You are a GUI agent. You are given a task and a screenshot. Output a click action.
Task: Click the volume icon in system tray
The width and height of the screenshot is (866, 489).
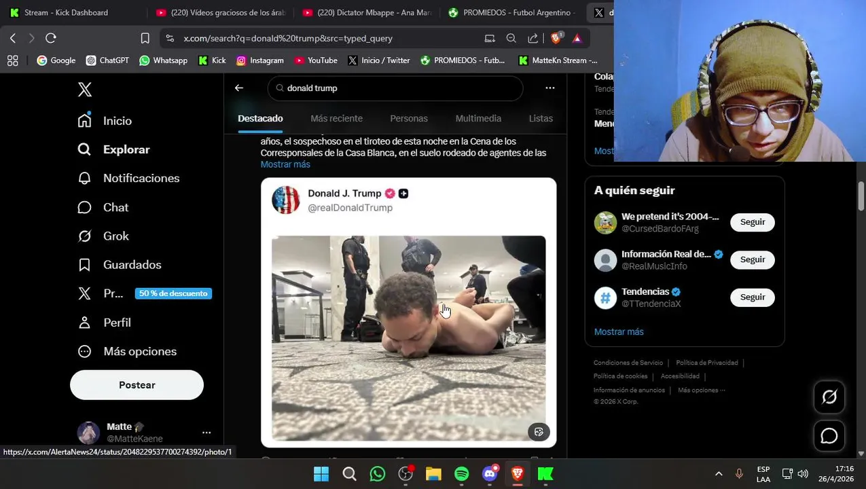(803, 474)
